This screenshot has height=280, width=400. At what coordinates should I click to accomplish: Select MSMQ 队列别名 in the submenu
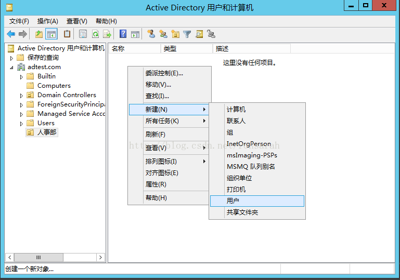point(257,167)
